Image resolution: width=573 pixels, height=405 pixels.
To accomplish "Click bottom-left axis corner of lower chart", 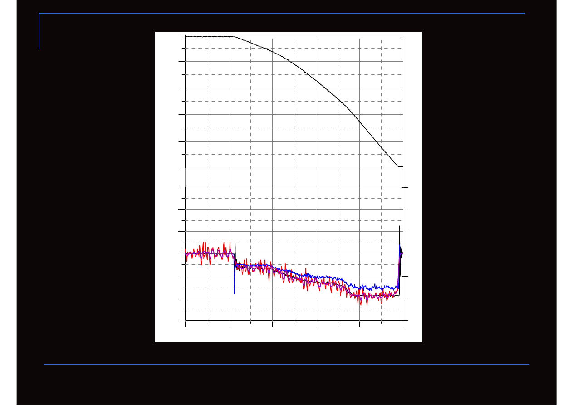I will [x=186, y=320].
